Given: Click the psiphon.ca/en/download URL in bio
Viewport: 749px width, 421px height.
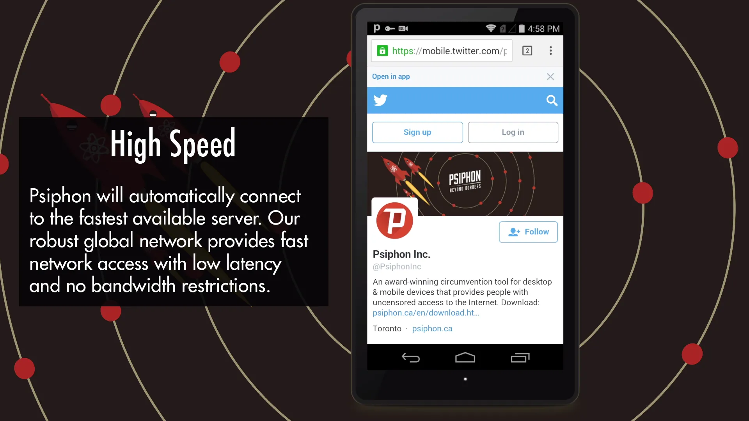Looking at the screenshot, I should pos(426,313).
